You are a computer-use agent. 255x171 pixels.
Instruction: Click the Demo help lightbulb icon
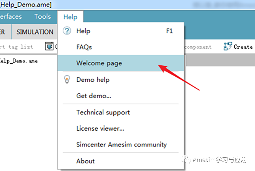(x=67, y=79)
